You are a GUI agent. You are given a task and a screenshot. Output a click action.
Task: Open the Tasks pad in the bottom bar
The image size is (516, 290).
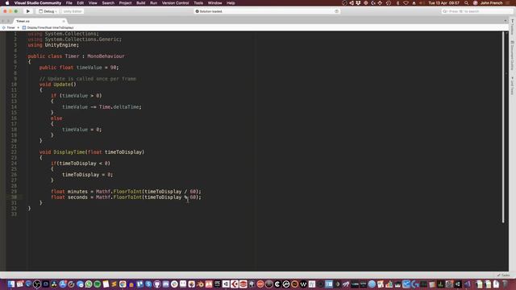[503, 275]
